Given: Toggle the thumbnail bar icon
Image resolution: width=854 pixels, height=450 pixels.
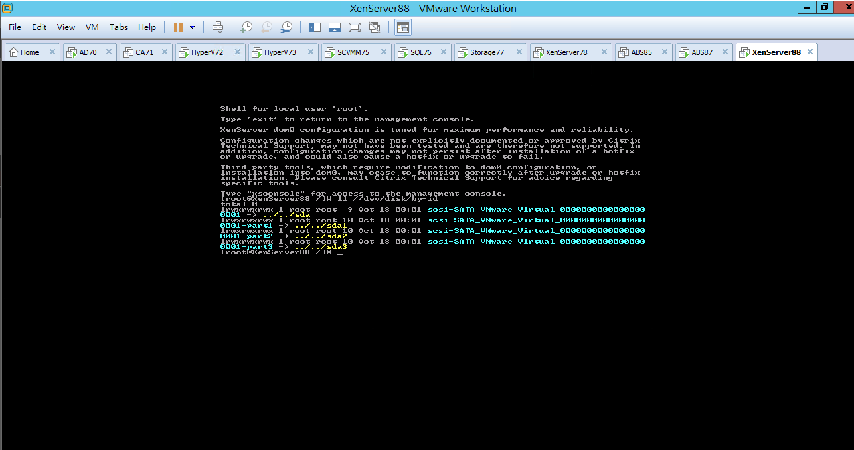Looking at the screenshot, I should [x=335, y=27].
